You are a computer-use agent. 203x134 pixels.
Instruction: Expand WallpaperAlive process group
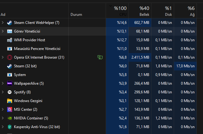point(2,83)
